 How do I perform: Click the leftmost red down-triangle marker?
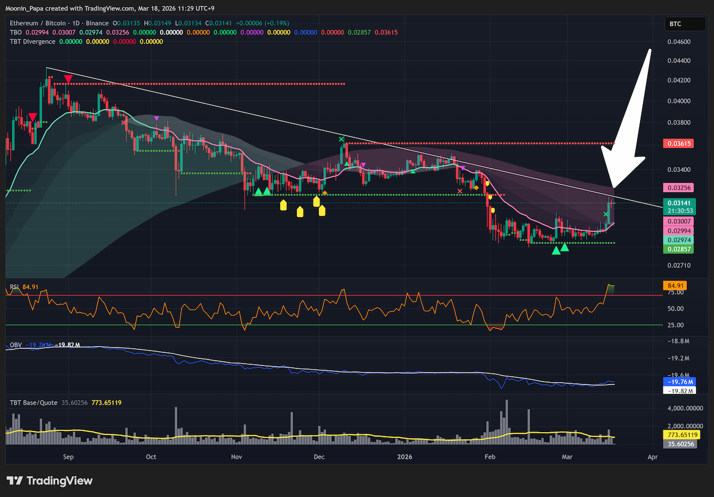tap(32, 117)
